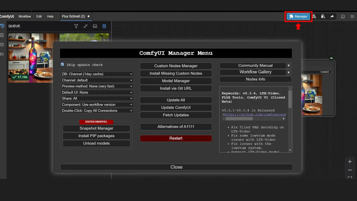Toggle the queue image preview icon
The height and width of the screenshot is (201, 357).
95,26
